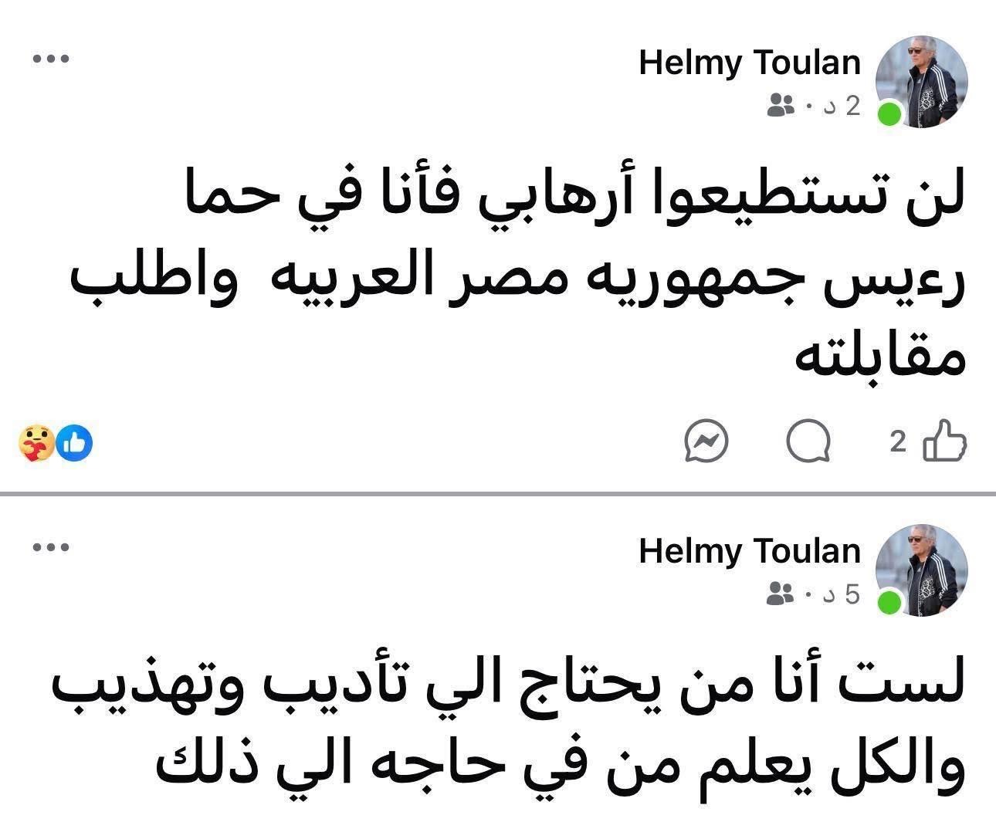996x822 pixels.
Task: Click green online status dot on first avatar
Action: [x=890, y=114]
